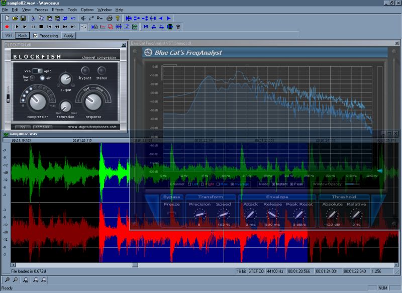Image resolution: width=402 pixels, height=293 pixels.
Task: Open the Options menu
Action: (x=87, y=10)
